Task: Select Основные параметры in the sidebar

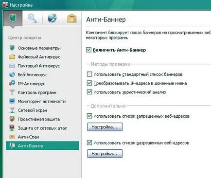Action: point(39,48)
